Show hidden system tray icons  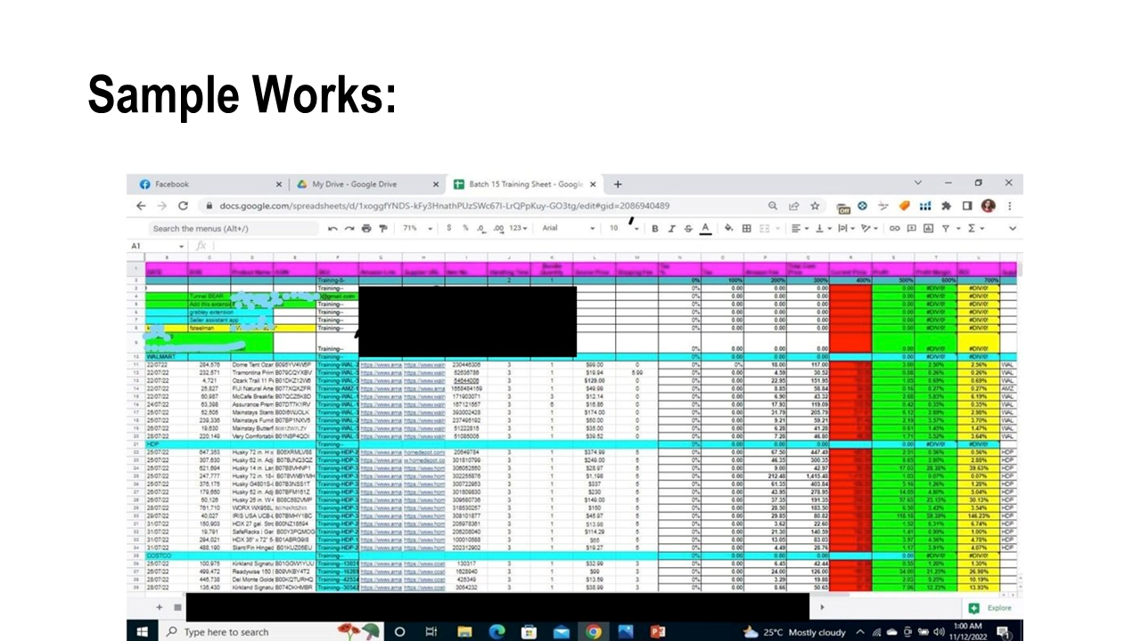(x=861, y=632)
